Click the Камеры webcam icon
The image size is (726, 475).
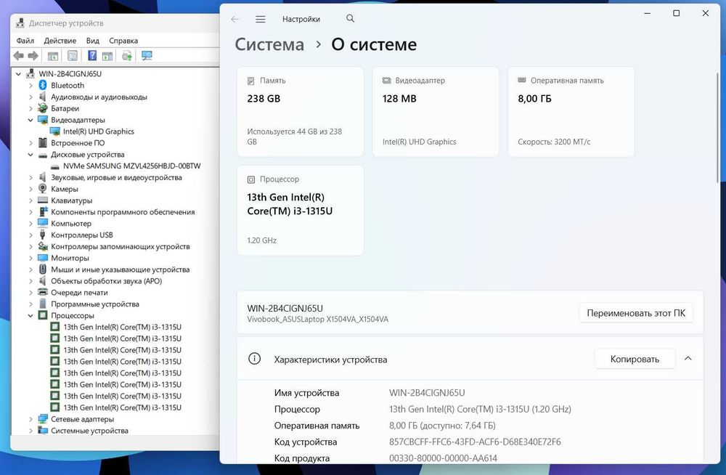pos(43,189)
